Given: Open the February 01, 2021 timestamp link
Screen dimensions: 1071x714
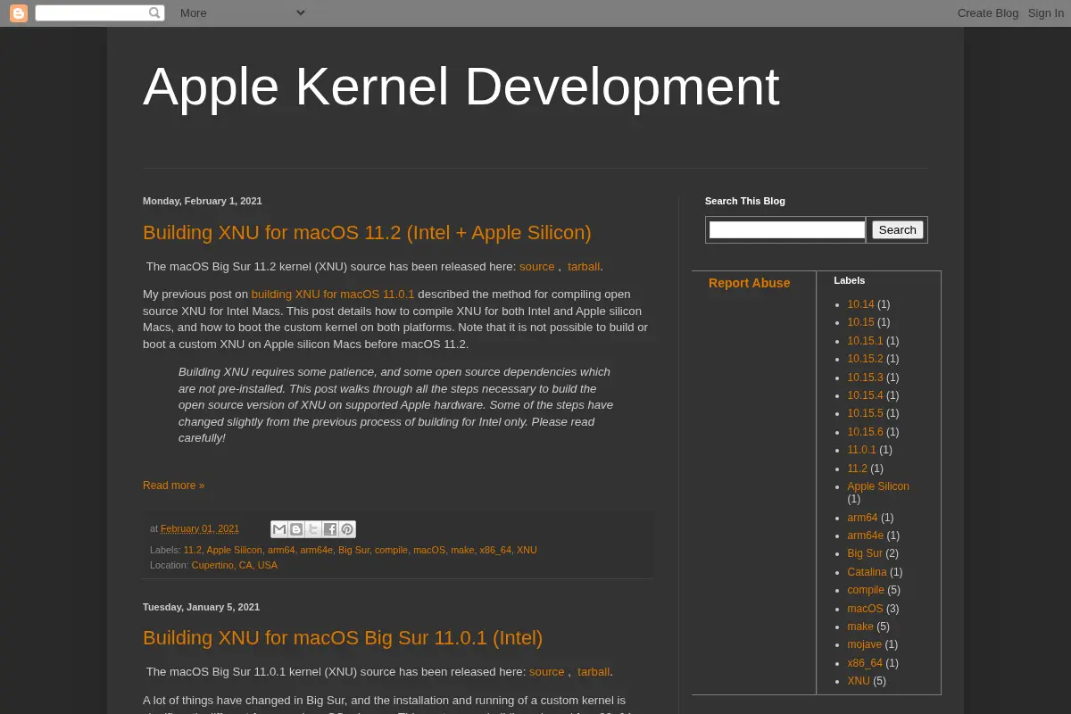Looking at the screenshot, I should click(200, 528).
